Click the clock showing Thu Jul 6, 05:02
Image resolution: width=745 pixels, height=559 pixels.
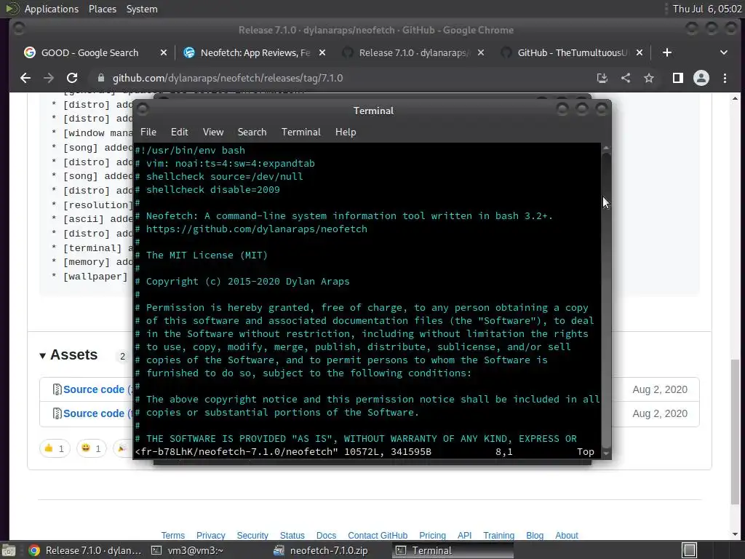pyautogui.click(x=706, y=9)
